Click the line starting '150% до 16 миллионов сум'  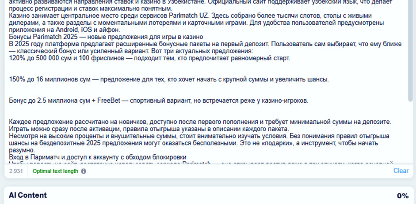coord(169,79)
